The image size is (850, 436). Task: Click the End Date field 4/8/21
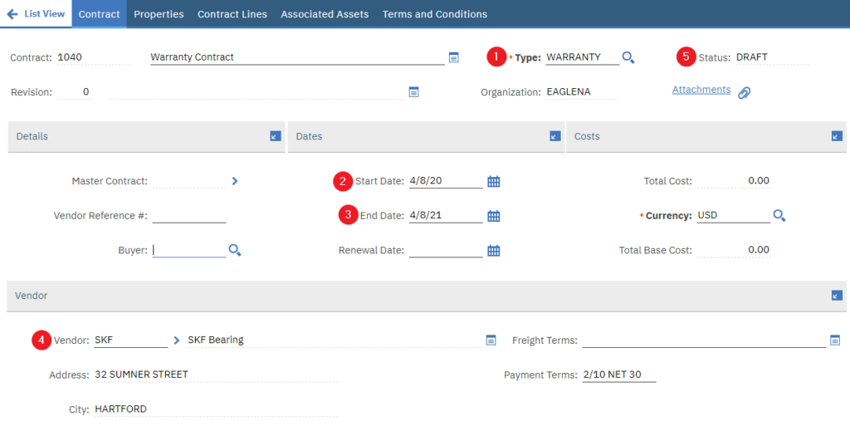[446, 216]
